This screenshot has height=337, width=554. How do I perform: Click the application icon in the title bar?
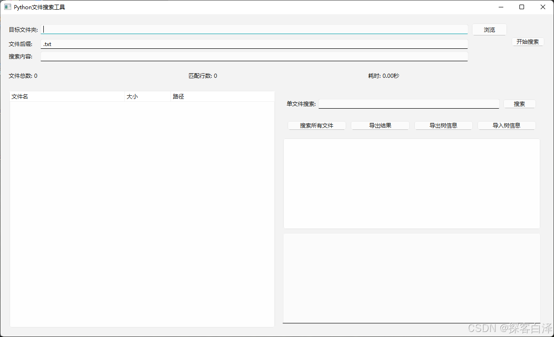pos(7,7)
